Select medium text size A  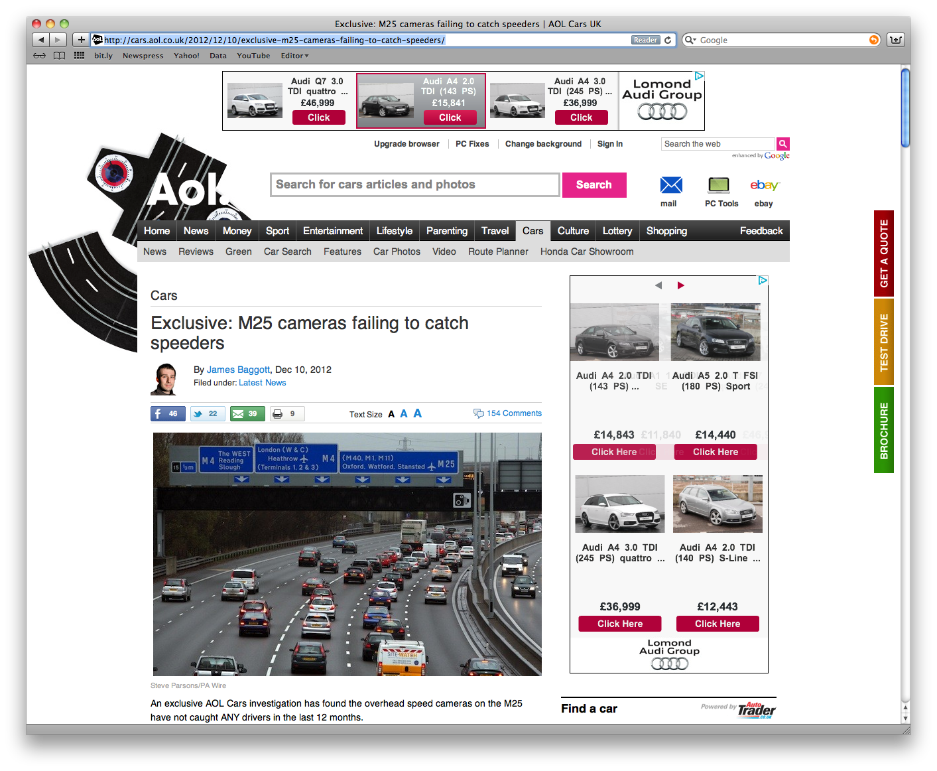pos(404,413)
